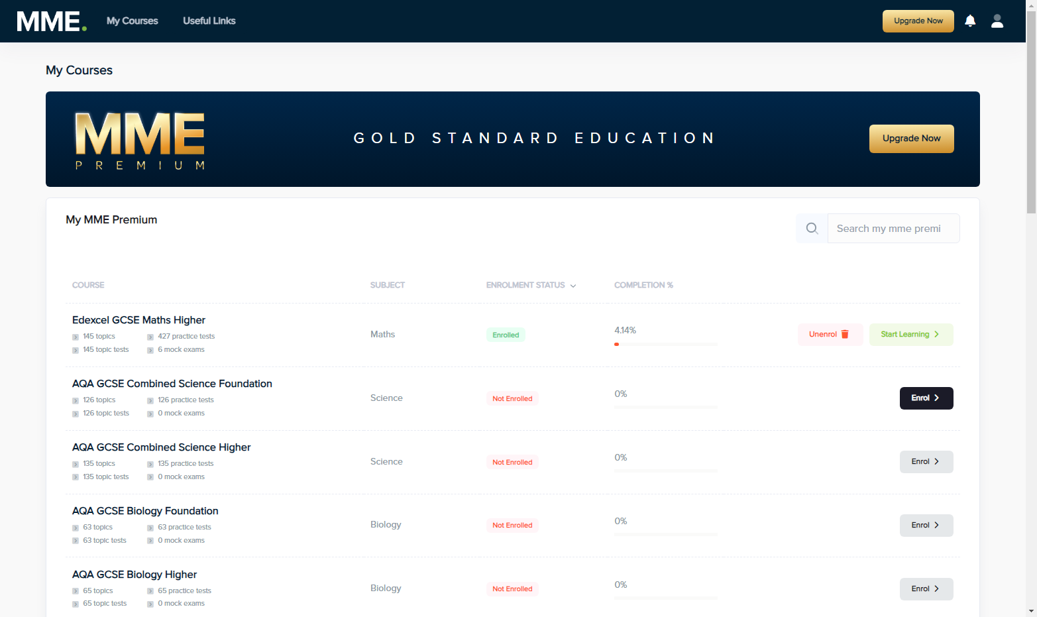The image size is (1037, 617).
Task: Click the search magnifier icon
Action: 812,229
